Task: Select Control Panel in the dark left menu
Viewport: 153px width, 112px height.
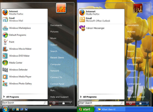Action: 57,84
